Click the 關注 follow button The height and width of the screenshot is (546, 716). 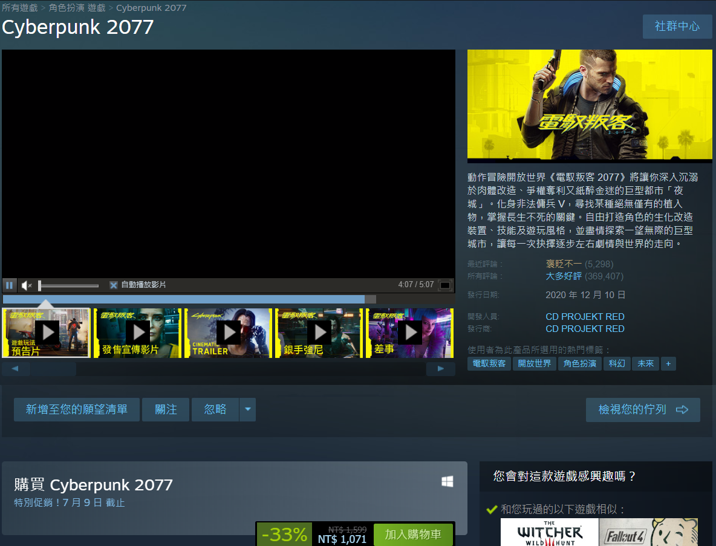(166, 409)
